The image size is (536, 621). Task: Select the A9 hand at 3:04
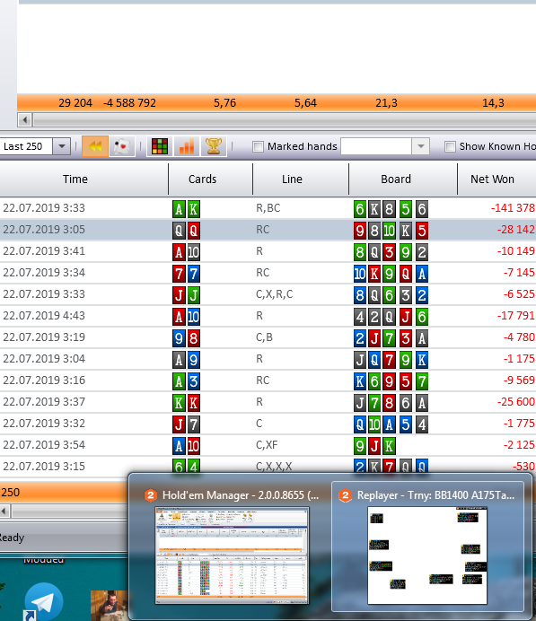(x=268, y=359)
